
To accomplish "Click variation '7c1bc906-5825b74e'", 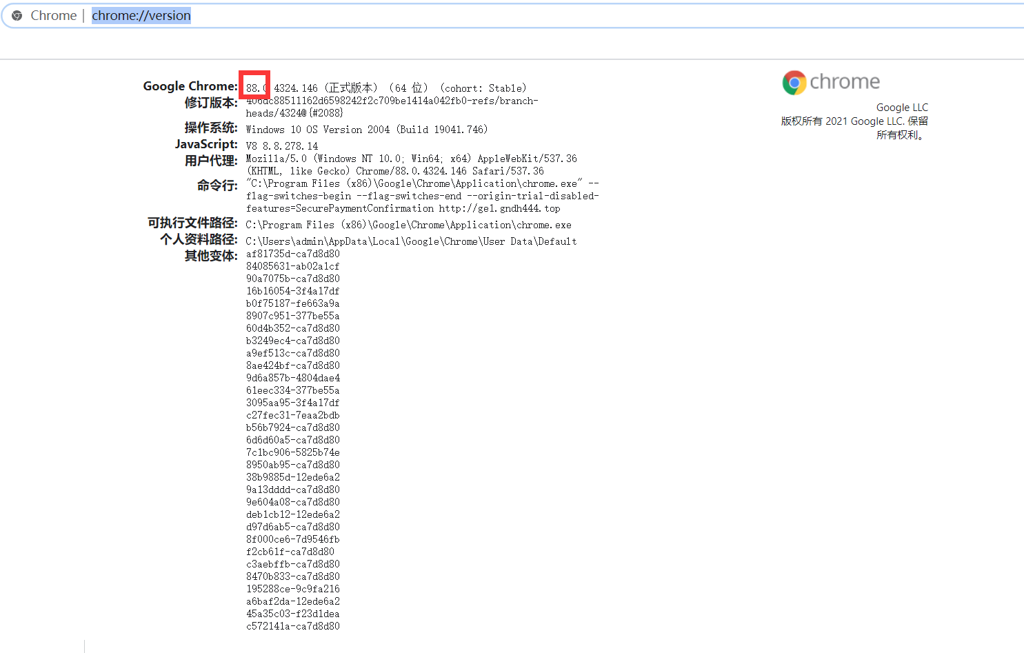I will 293,452.
